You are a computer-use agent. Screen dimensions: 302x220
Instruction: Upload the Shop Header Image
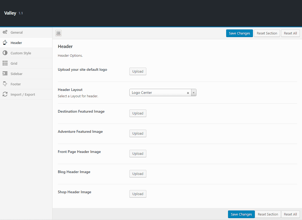[x=138, y=194]
